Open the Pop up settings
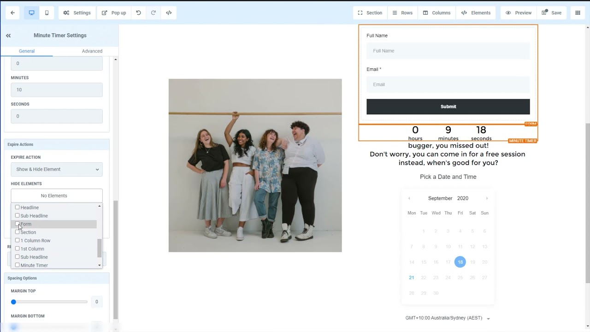590x332 pixels. click(114, 13)
